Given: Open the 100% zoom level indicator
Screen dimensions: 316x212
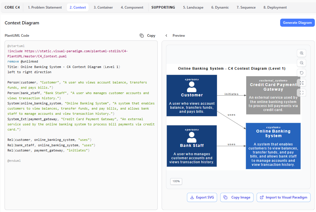Looking at the screenshot, I should (x=176, y=181).
